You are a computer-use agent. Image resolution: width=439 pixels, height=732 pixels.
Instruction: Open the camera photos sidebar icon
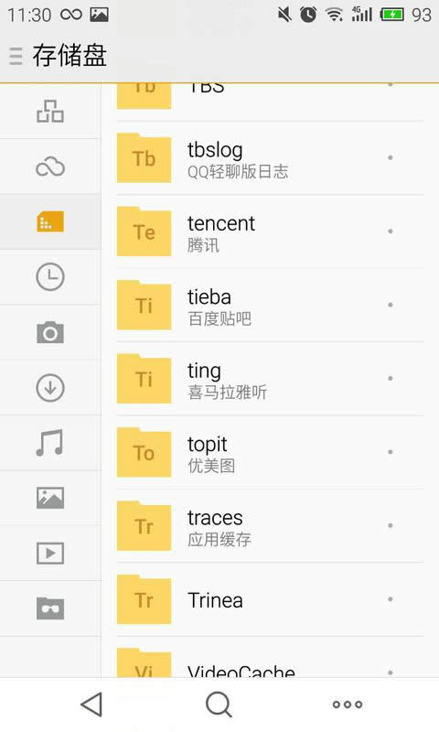(50, 332)
